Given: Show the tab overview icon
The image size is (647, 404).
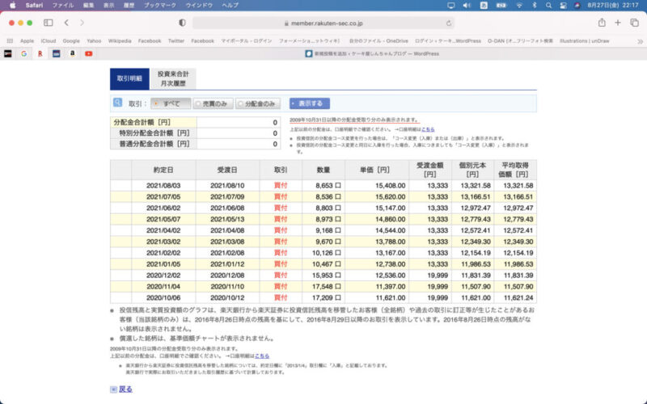Looking at the screenshot, I should tap(634, 23).
